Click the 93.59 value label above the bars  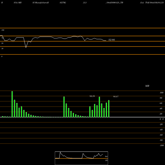(92, 96)
